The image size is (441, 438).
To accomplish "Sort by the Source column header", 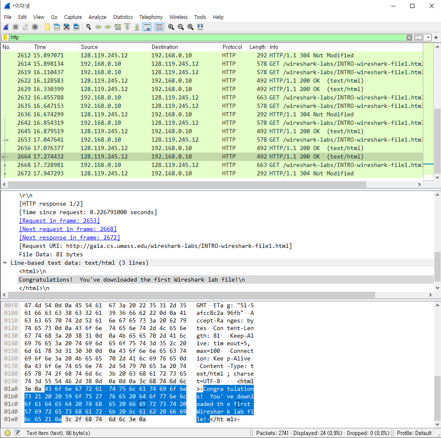I will coord(115,47).
